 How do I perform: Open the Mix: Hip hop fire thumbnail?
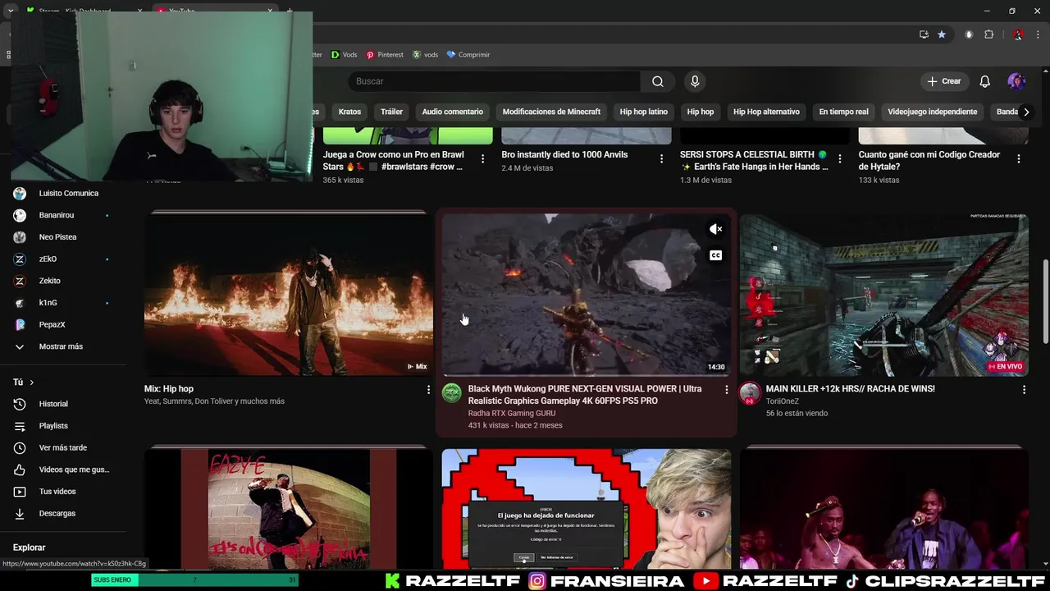(288, 294)
